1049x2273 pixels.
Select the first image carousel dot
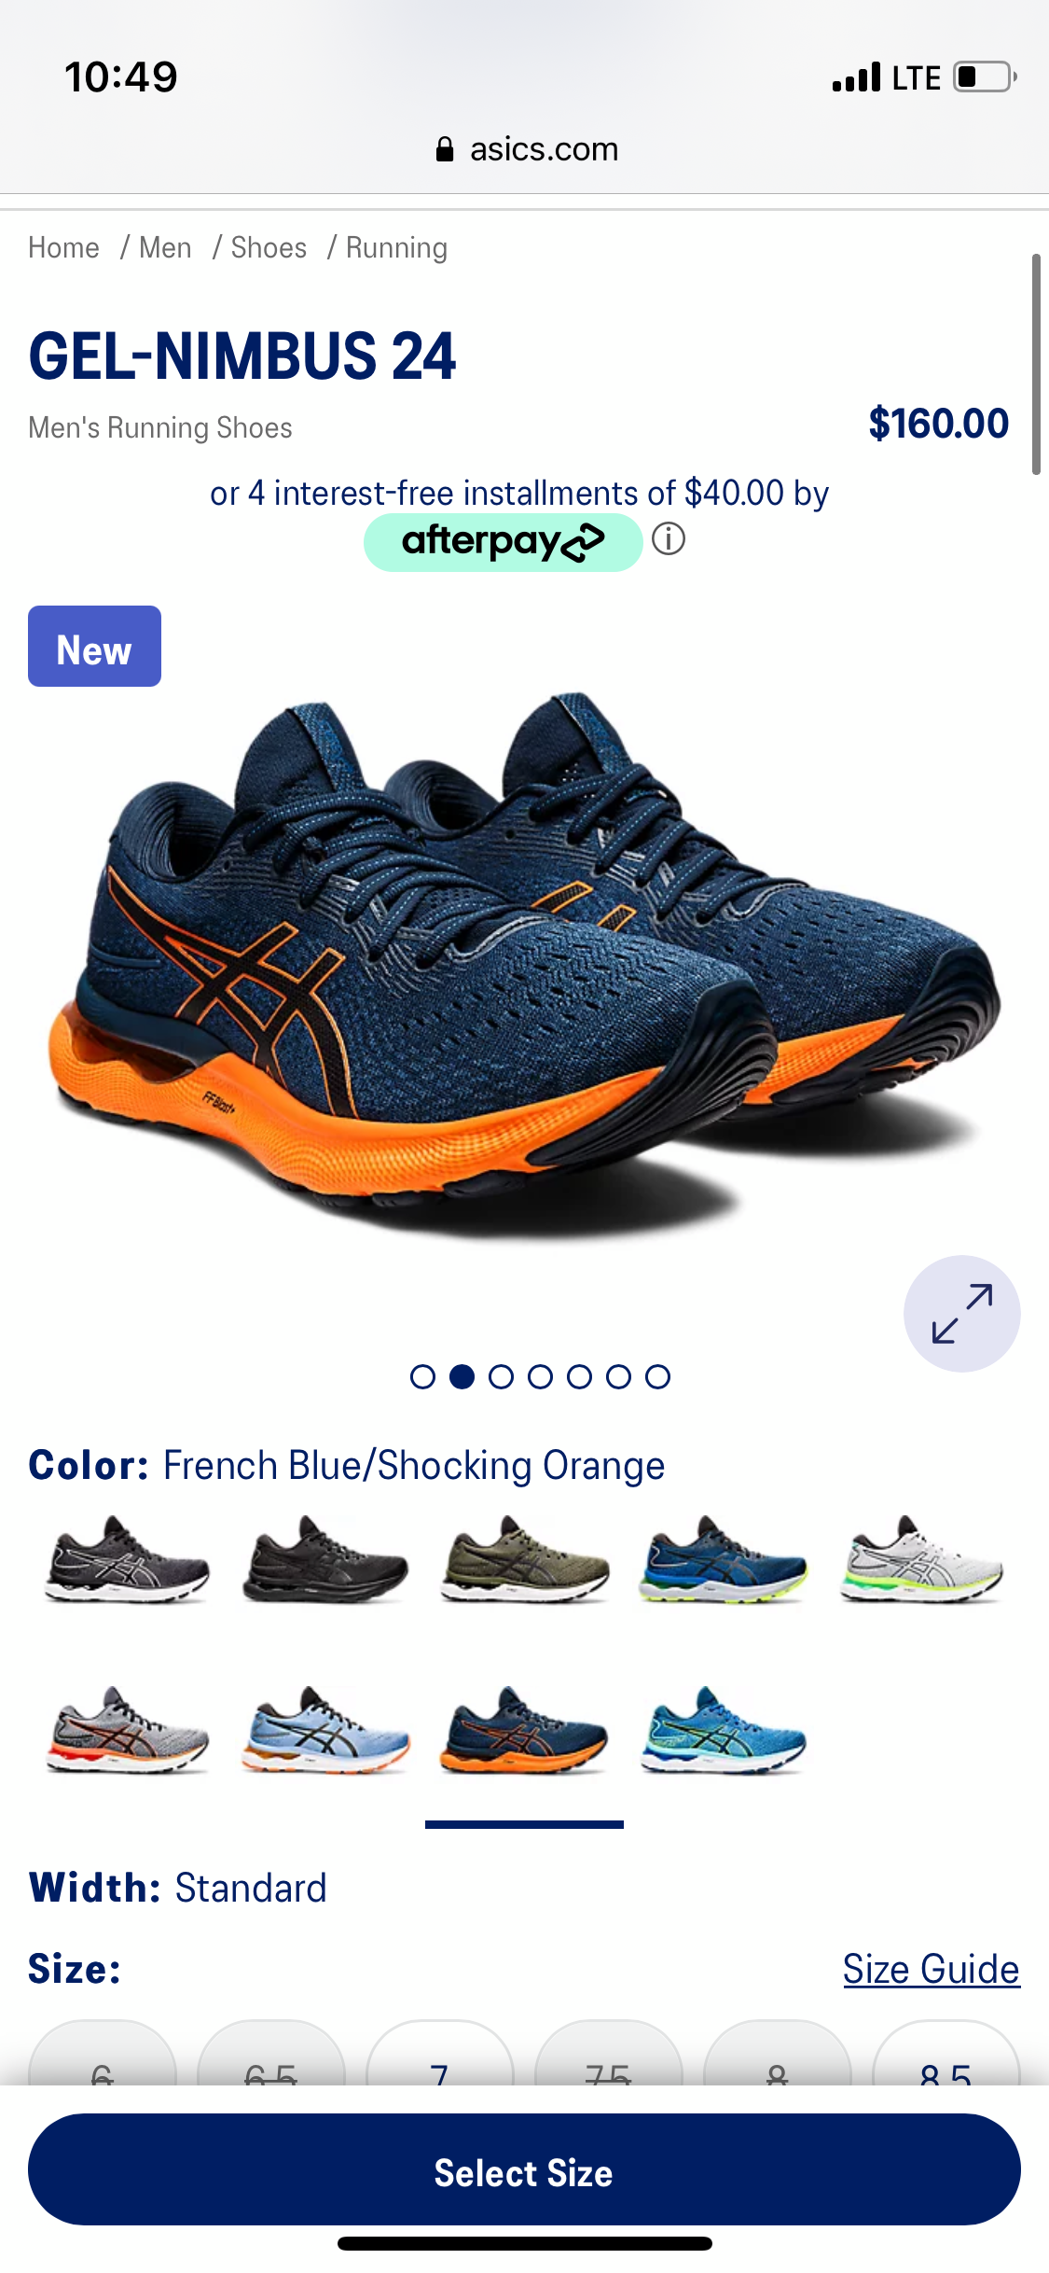422,1377
